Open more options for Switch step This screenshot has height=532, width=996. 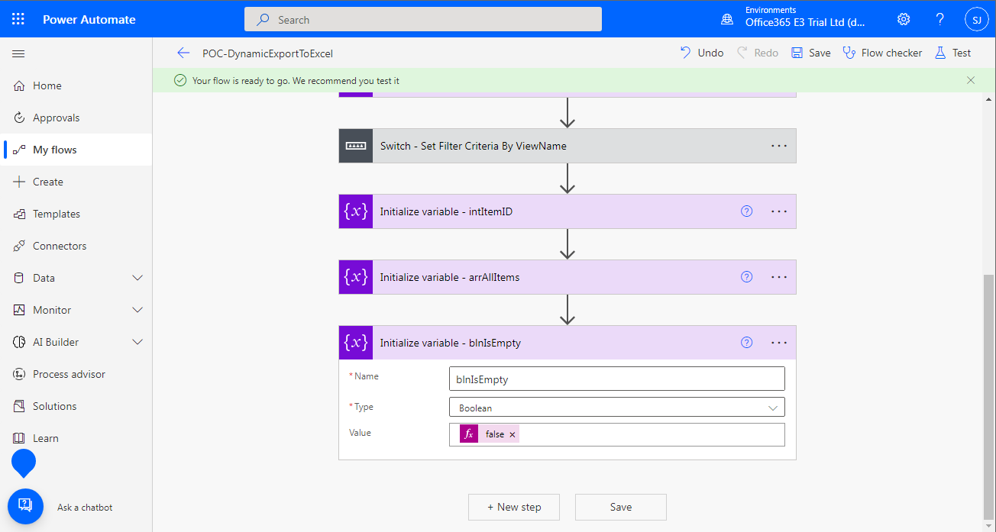[778, 146]
